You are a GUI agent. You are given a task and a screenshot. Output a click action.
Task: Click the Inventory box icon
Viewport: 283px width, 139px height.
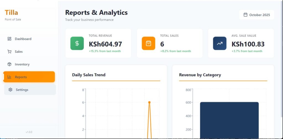click(9, 64)
